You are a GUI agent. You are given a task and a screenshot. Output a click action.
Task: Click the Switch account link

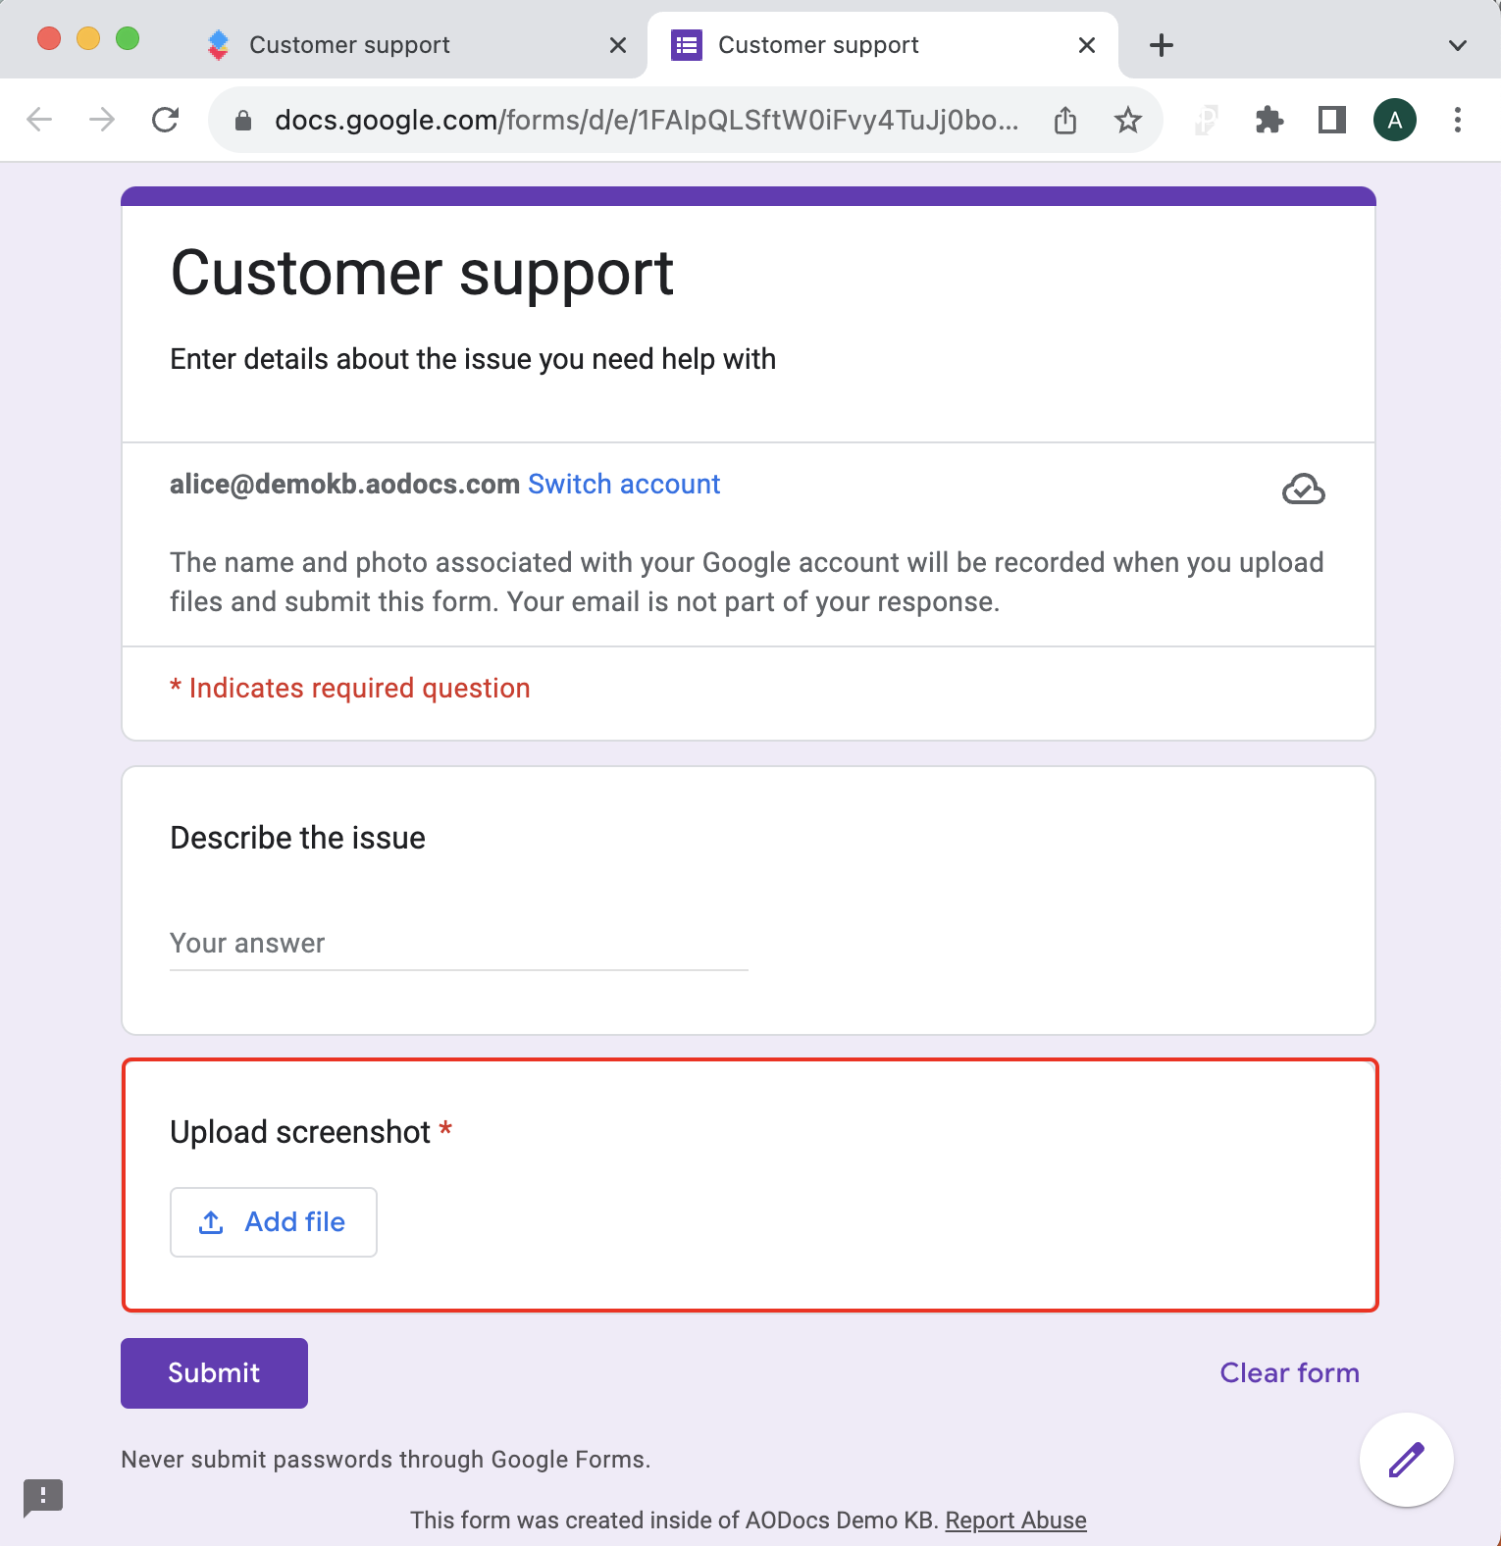(624, 485)
